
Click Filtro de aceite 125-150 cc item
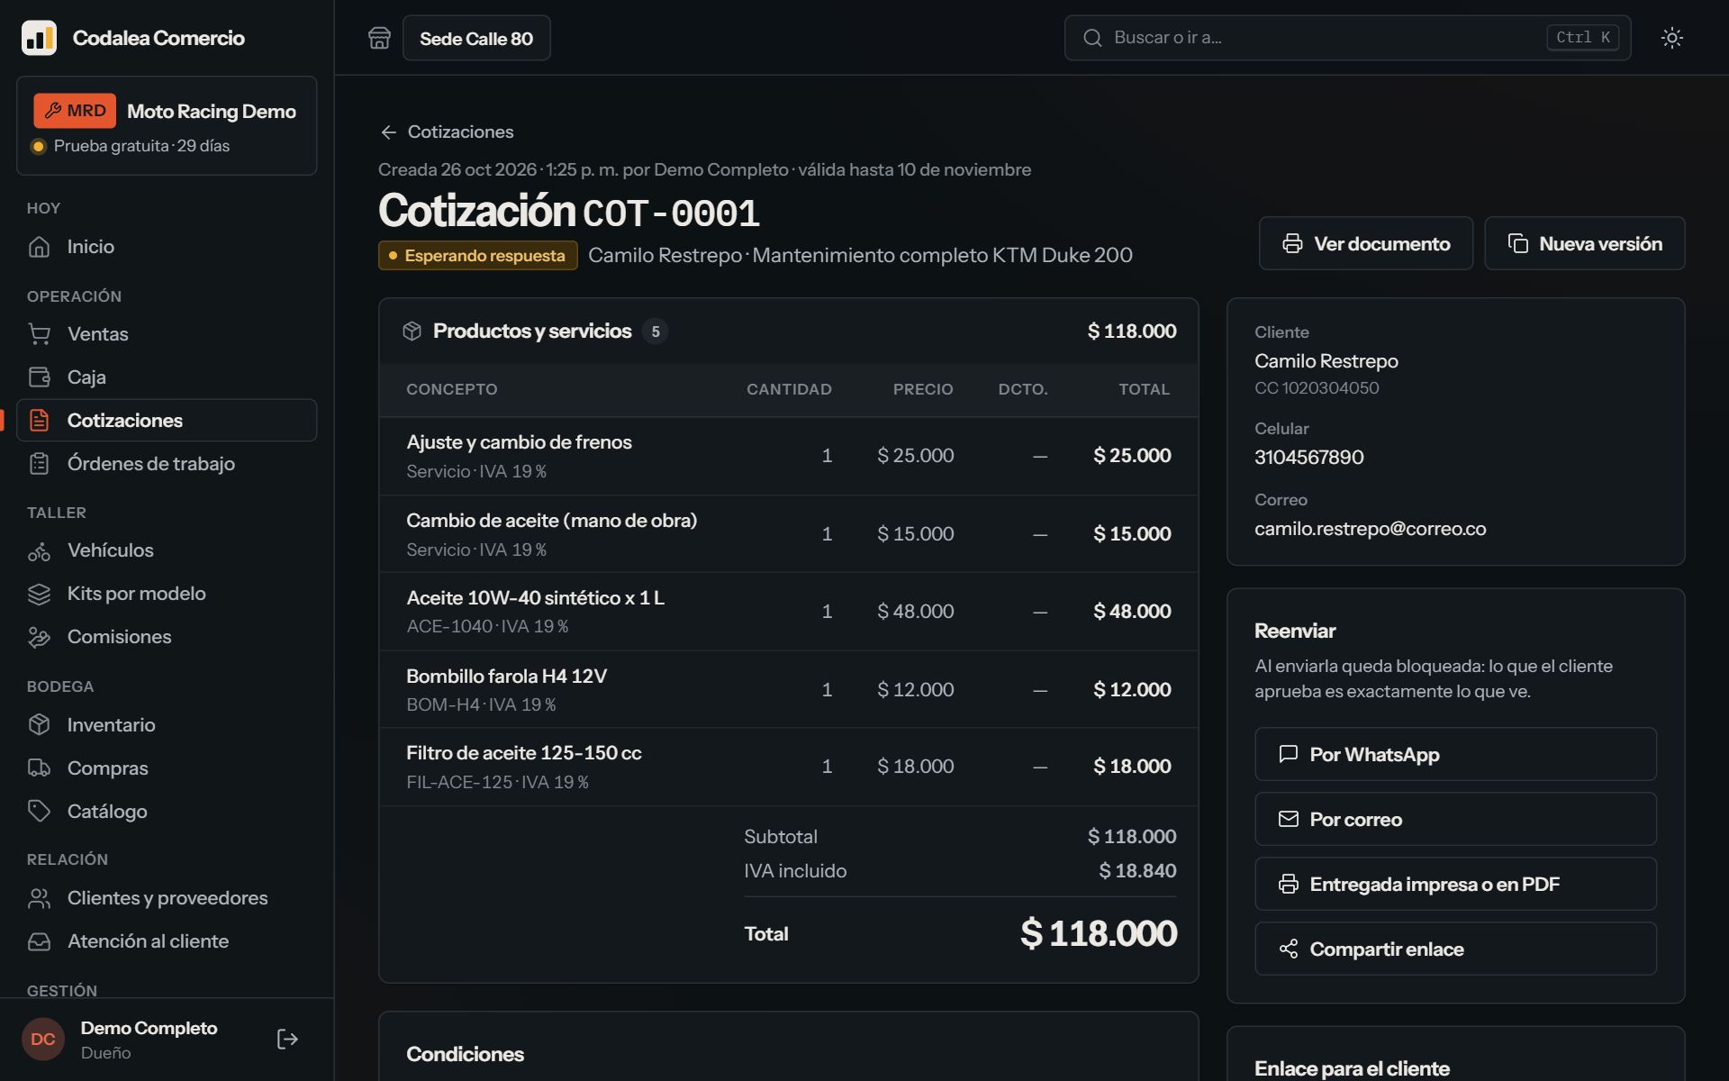tap(523, 753)
